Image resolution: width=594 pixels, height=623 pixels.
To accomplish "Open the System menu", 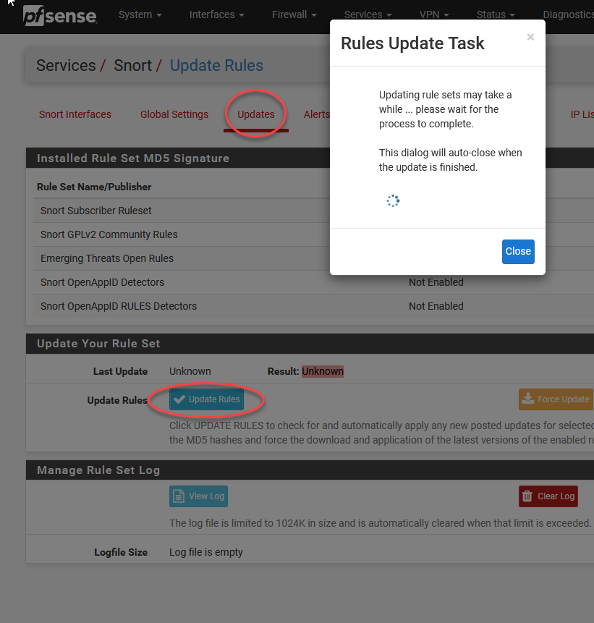I will pos(140,14).
